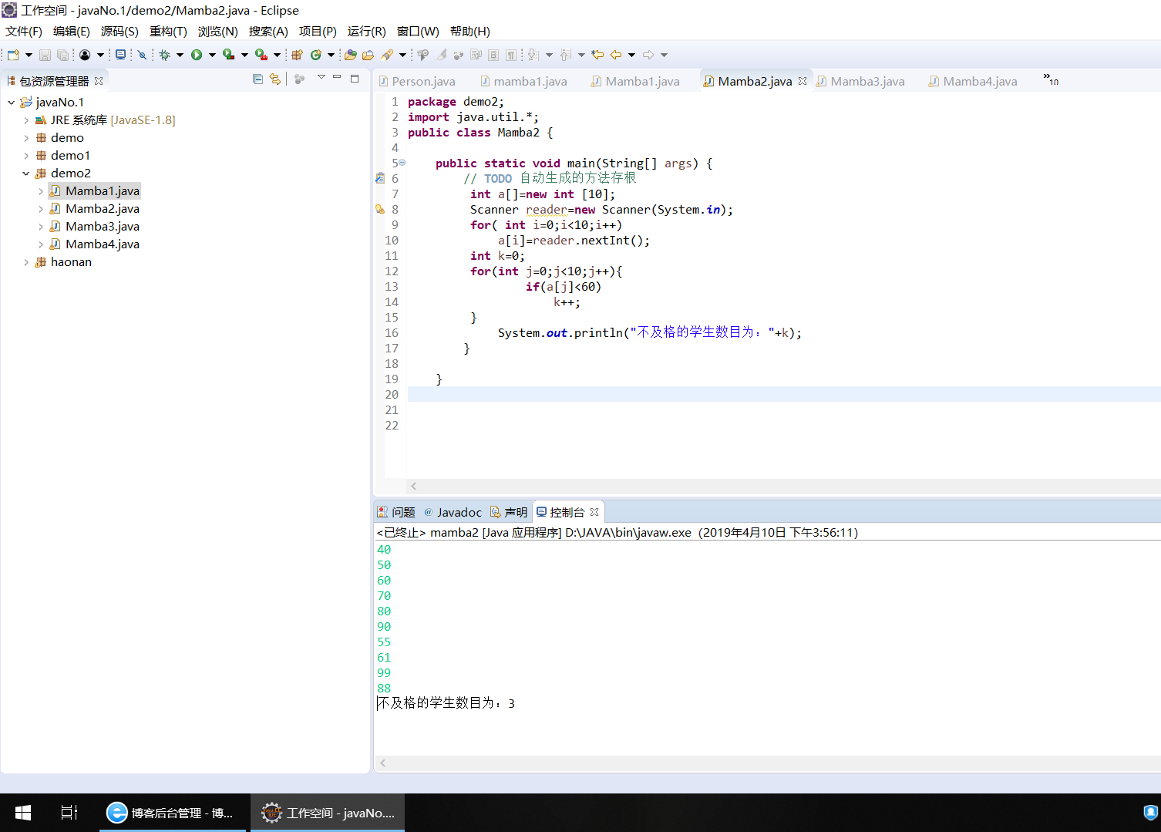Image resolution: width=1161 pixels, height=832 pixels.
Task: Switch to Javadoc tab
Action: click(453, 512)
